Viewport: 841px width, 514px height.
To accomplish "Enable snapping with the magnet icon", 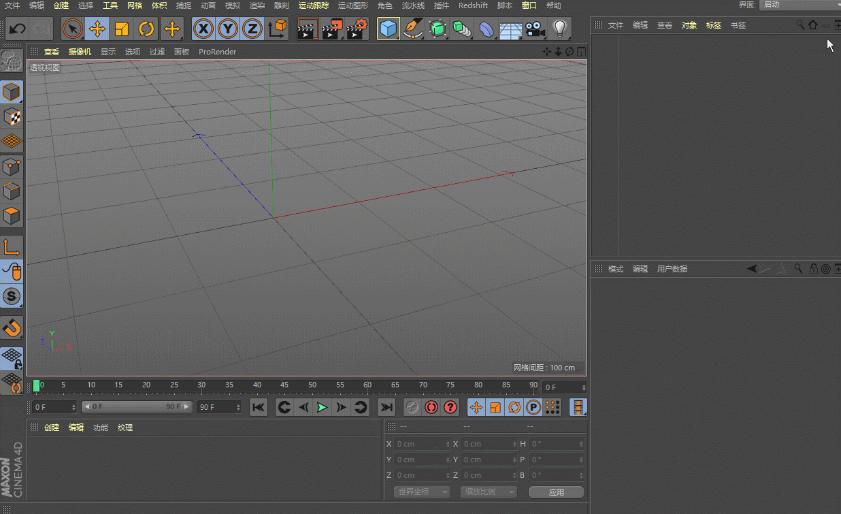I will pos(12,328).
